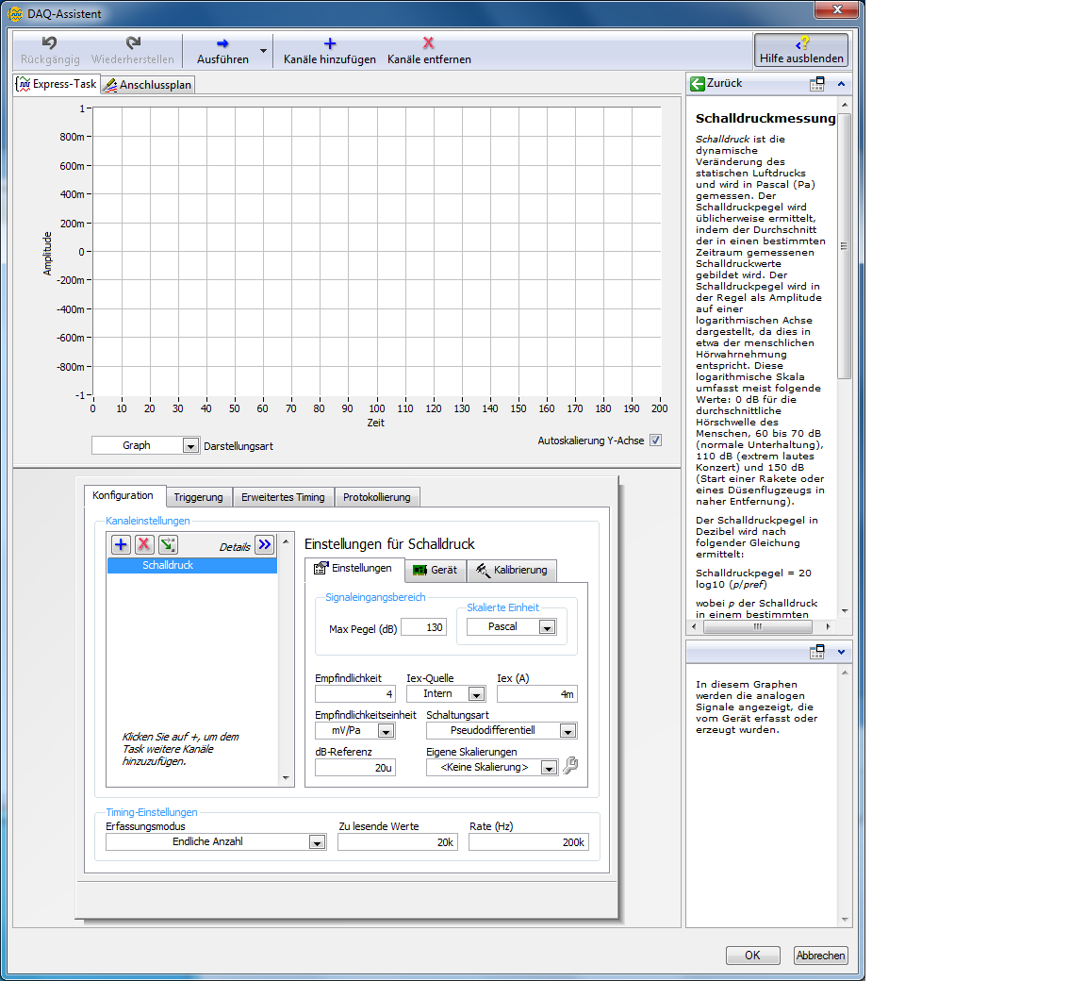Open the Graph Darstellungsart dropdown
Viewport: 1086px width, 981px height.
[x=190, y=445]
